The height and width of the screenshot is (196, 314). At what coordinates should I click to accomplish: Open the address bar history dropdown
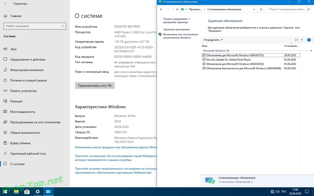tap(254, 9)
